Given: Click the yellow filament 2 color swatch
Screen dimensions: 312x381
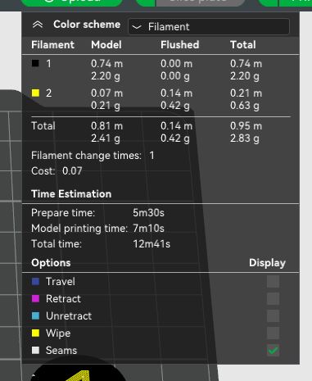Looking at the screenshot, I should pyautogui.click(x=35, y=93).
